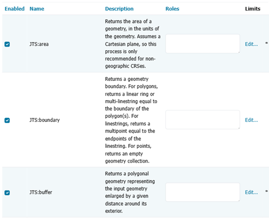Focus the Roles field for JTS:area

coord(202,44)
